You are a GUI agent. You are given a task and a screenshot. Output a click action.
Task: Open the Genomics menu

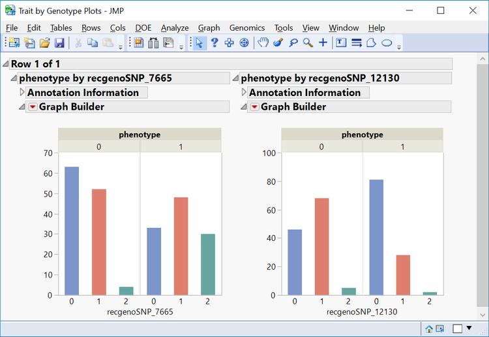click(x=247, y=28)
